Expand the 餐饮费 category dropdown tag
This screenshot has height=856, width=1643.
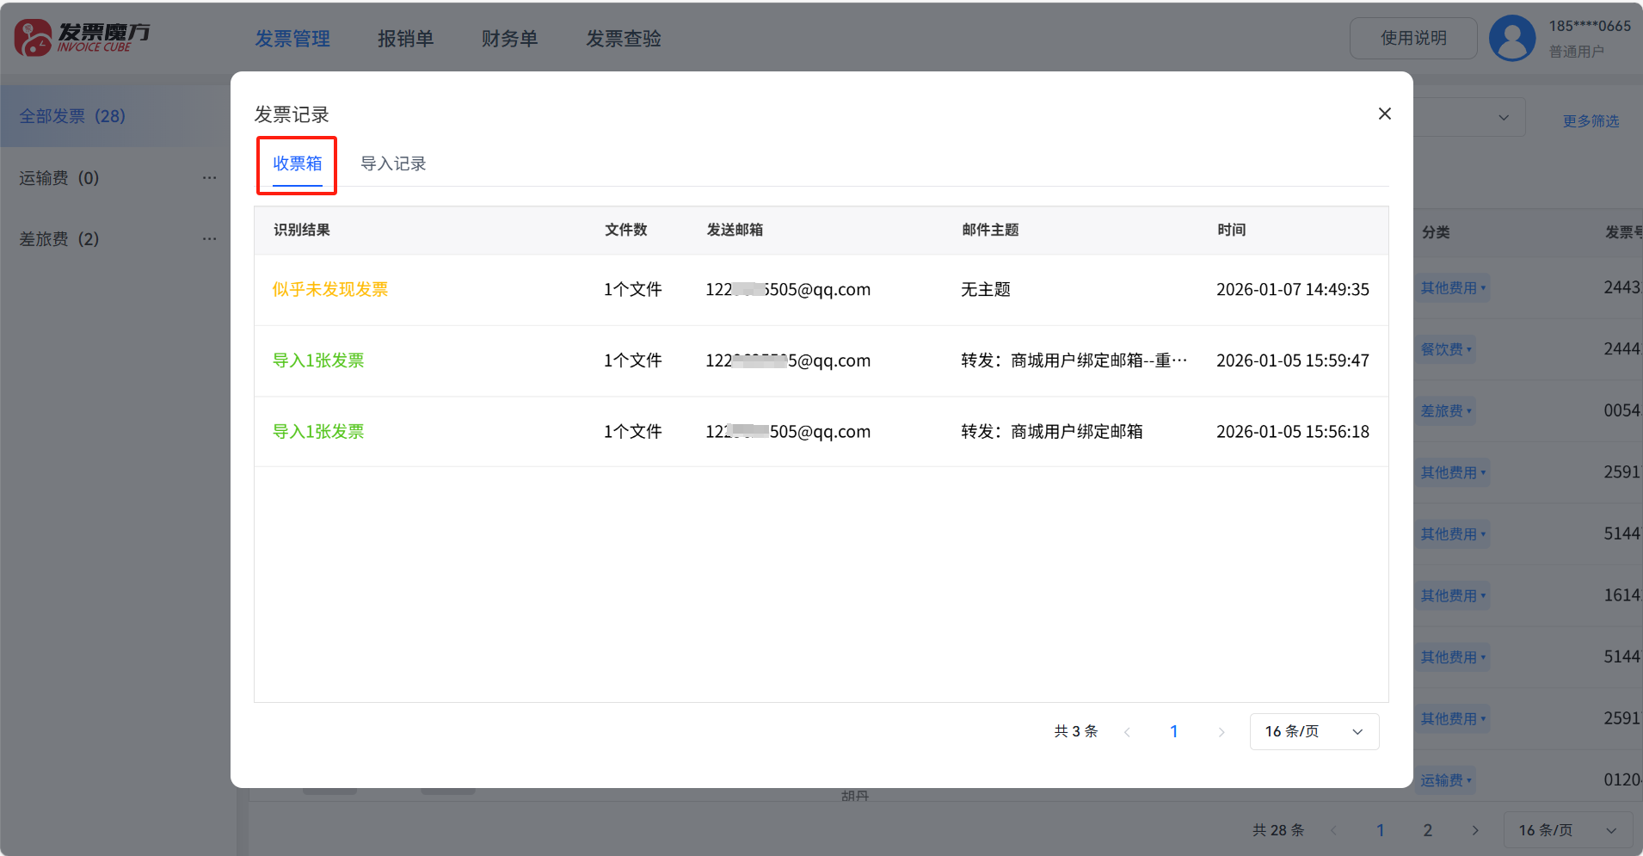point(1446,349)
